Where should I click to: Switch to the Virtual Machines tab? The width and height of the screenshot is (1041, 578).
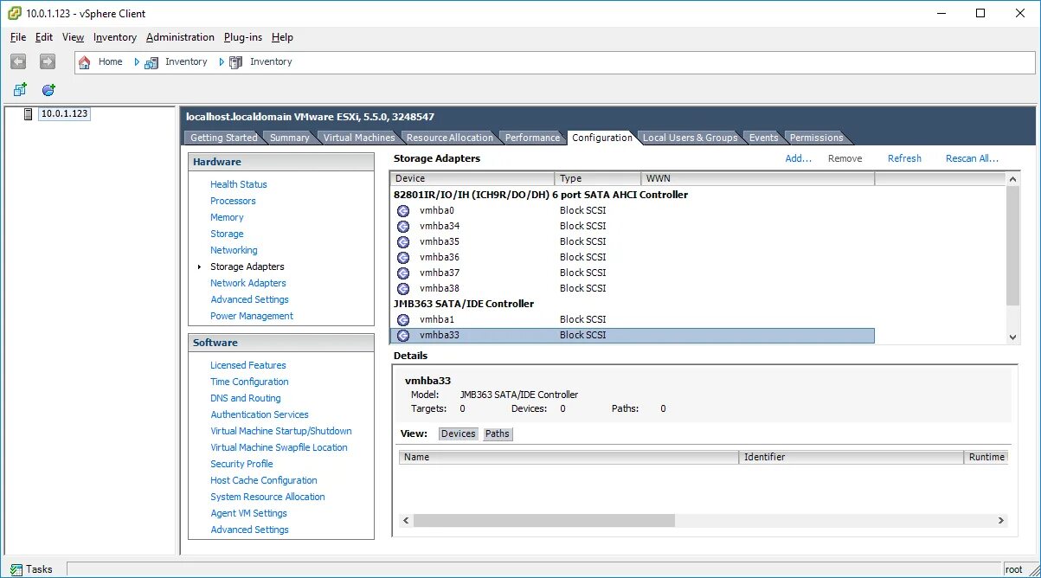click(x=358, y=138)
